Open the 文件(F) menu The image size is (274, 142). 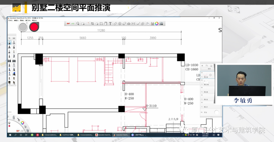point(10,21)
